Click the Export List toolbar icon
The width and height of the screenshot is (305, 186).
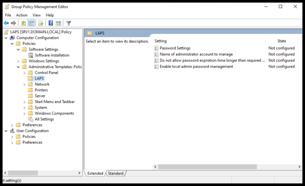click(41, 23)
